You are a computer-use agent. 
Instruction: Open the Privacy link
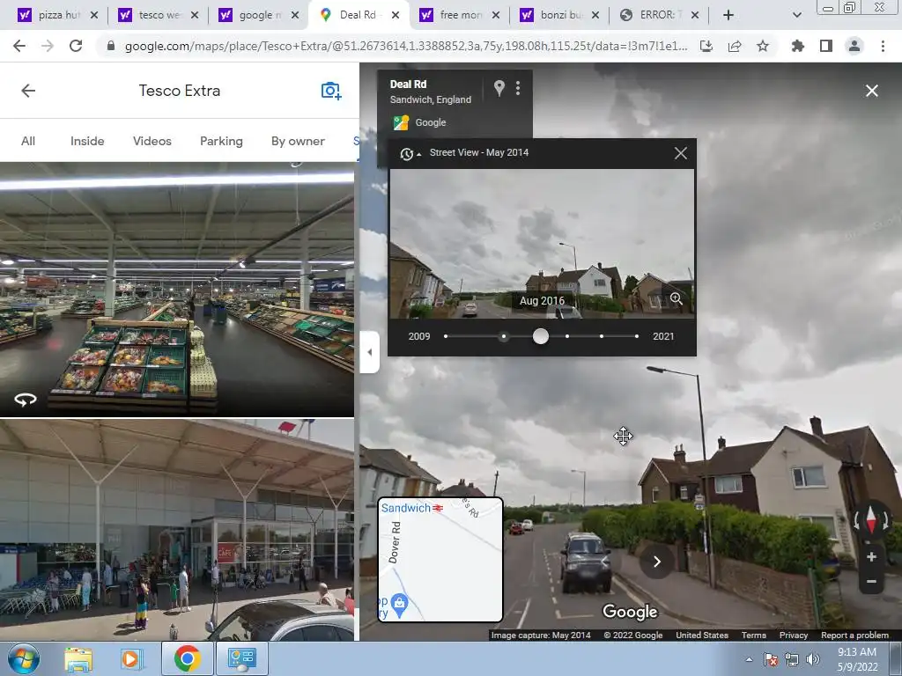[794, 636]
